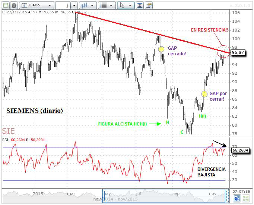Click the trash can delete icon

(14, 6)
